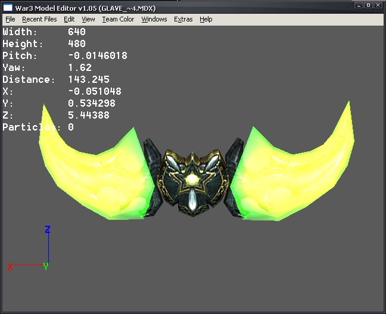Click the Height value 480
386x314 pixels.
[x=77, y=43]
